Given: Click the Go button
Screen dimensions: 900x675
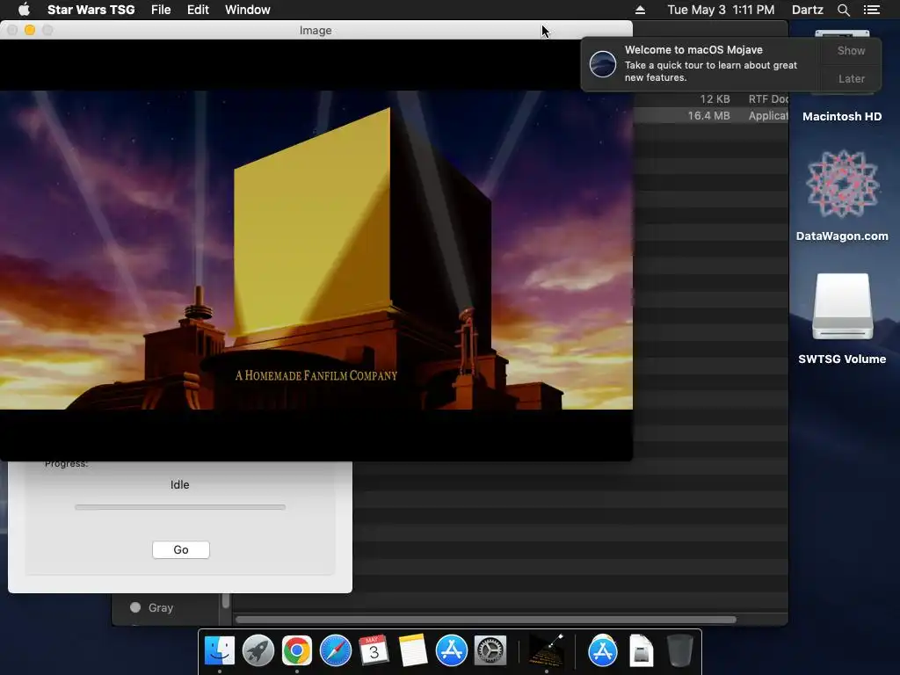Looking at the screenshot, I should [181, 550].
